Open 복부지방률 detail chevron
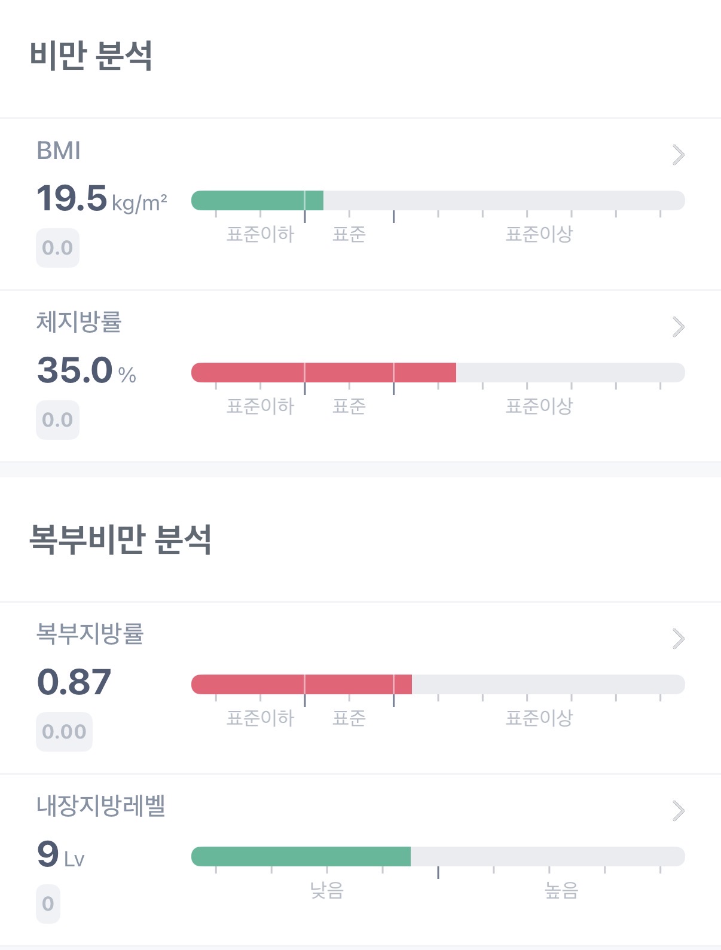The width and height of the screenshot is (721, 950). coord(678,639)
